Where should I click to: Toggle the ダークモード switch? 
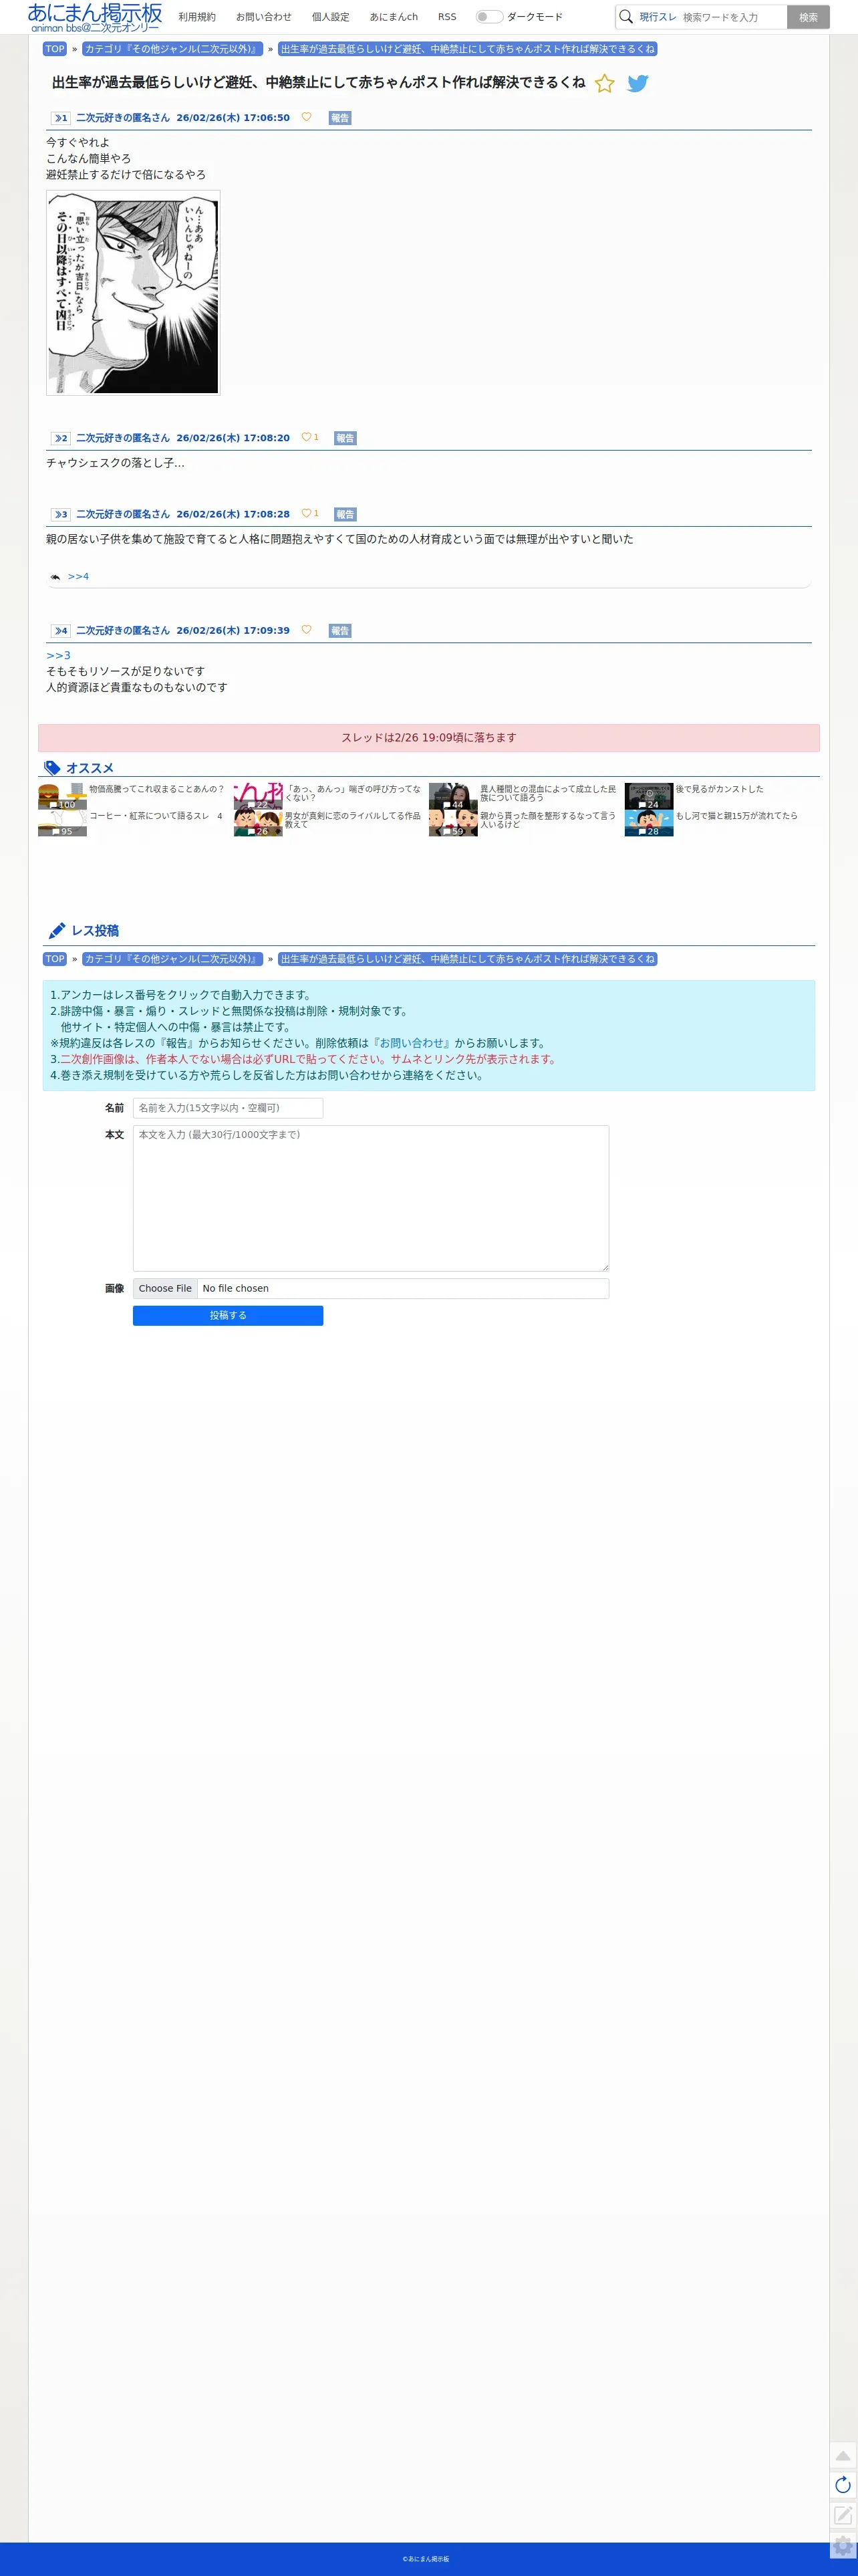point(489,17)
